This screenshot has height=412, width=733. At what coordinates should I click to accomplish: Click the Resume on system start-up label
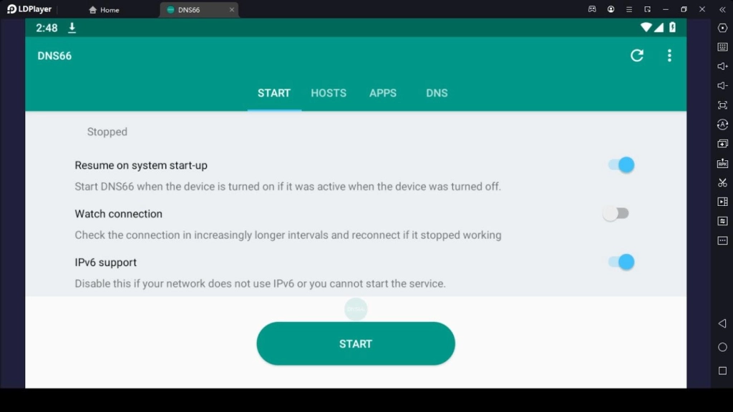tap(141, 165)
